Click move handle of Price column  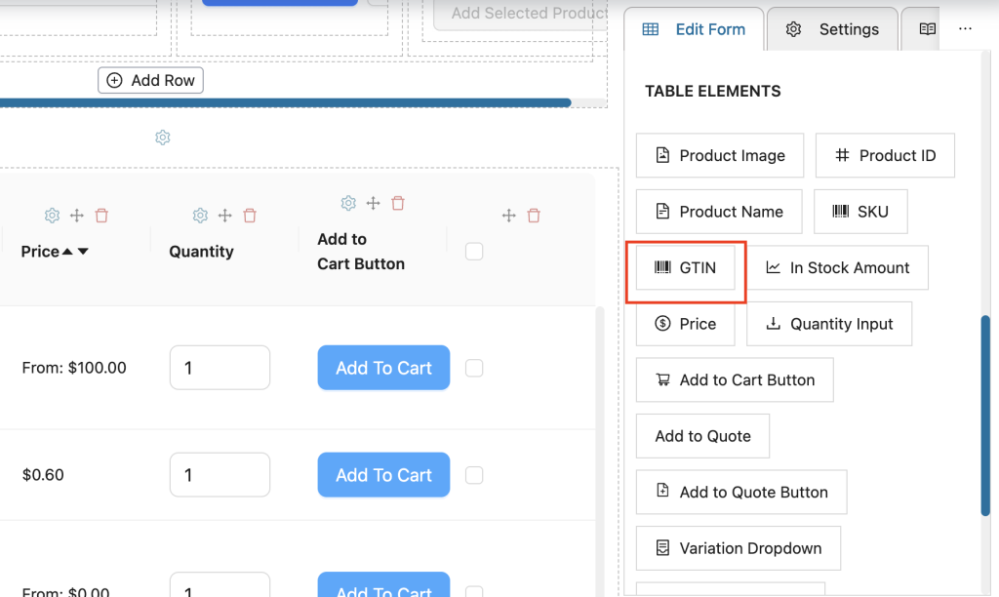(x=77, y=216)
